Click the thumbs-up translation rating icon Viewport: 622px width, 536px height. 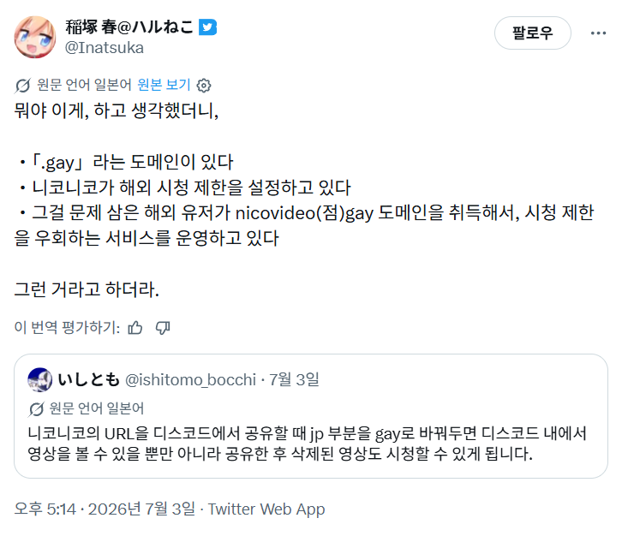pos(135,327)
